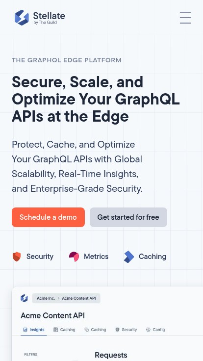Click the blue Caching icon
203x361 pixels.
coord(129,257)
